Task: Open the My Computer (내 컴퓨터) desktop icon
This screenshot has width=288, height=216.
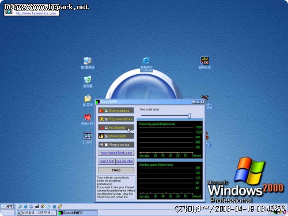Action: (x=88, y=63)
